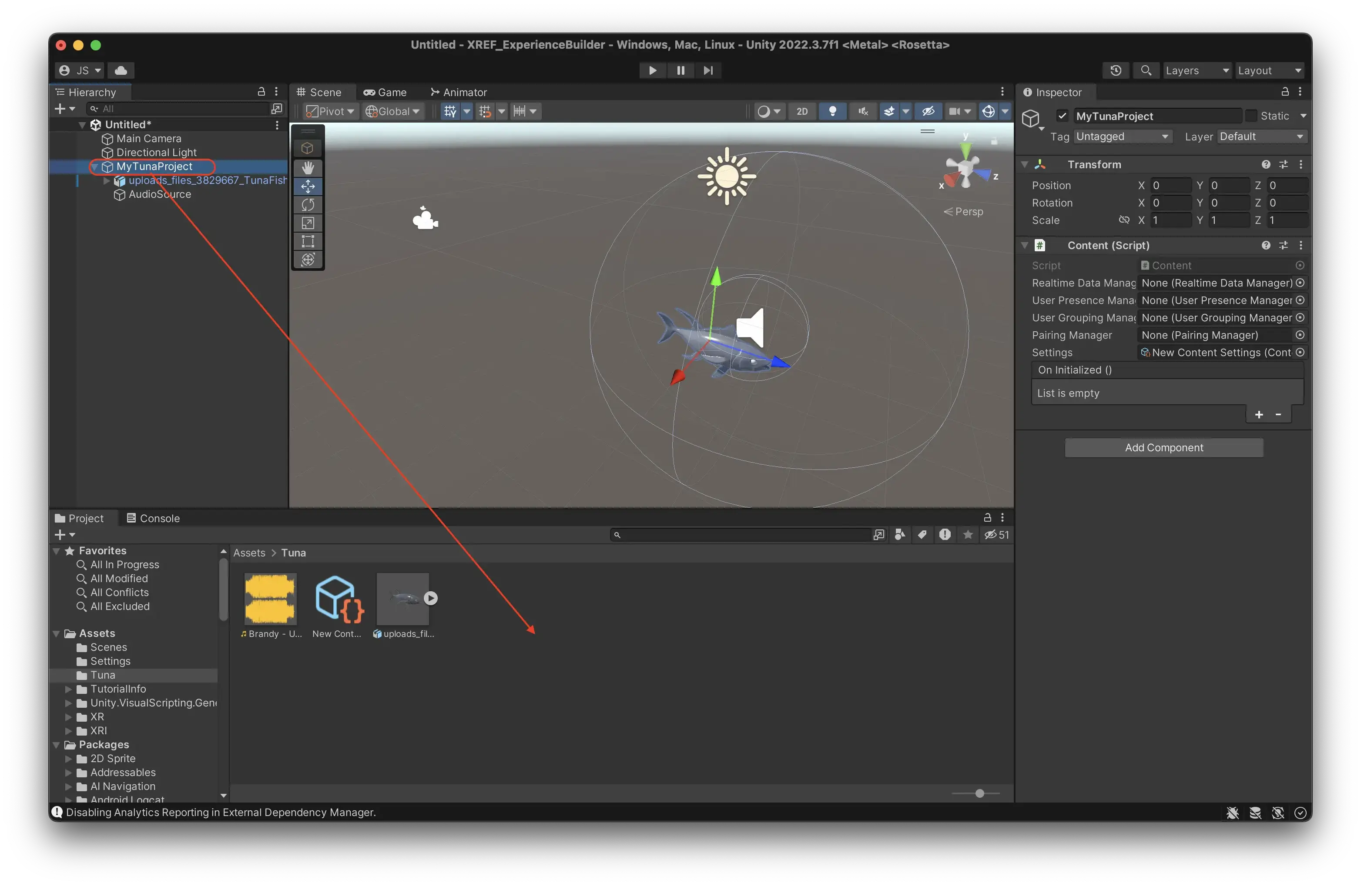Open the Undo History icon
Viewport: 1361px width, 886px height.
coord(1115,70)
